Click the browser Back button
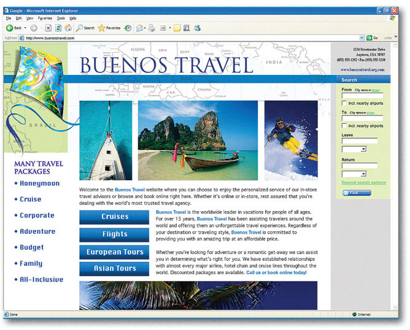Image resolution: width=410 pixels, height=330 pixels. 14,28
